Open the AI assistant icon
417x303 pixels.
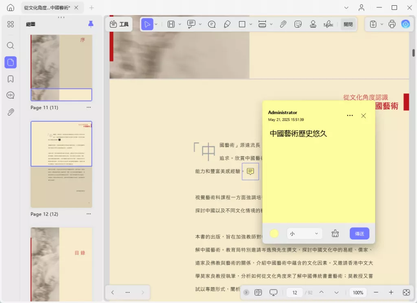tap(406, 24)
